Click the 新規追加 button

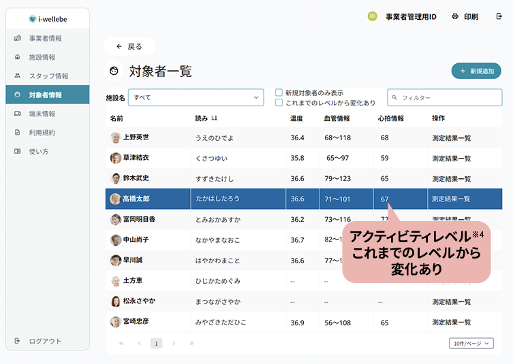tap(476, 71)
